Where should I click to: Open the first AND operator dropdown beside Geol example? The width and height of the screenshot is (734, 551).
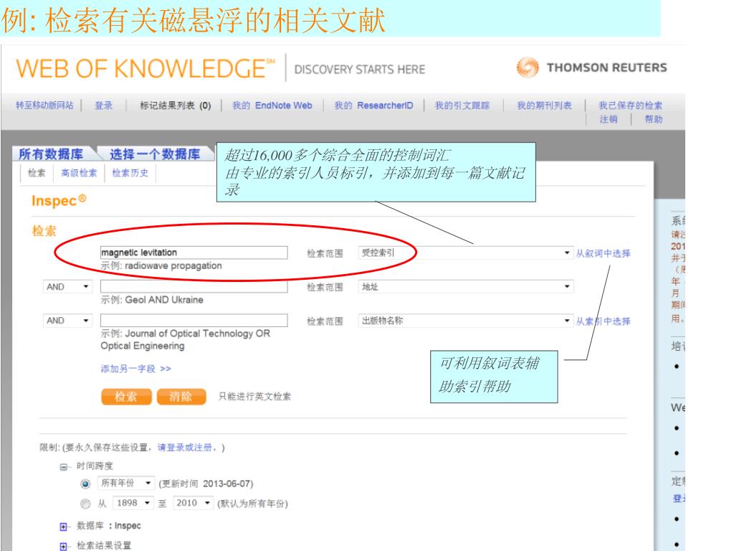tap(67, 287)
